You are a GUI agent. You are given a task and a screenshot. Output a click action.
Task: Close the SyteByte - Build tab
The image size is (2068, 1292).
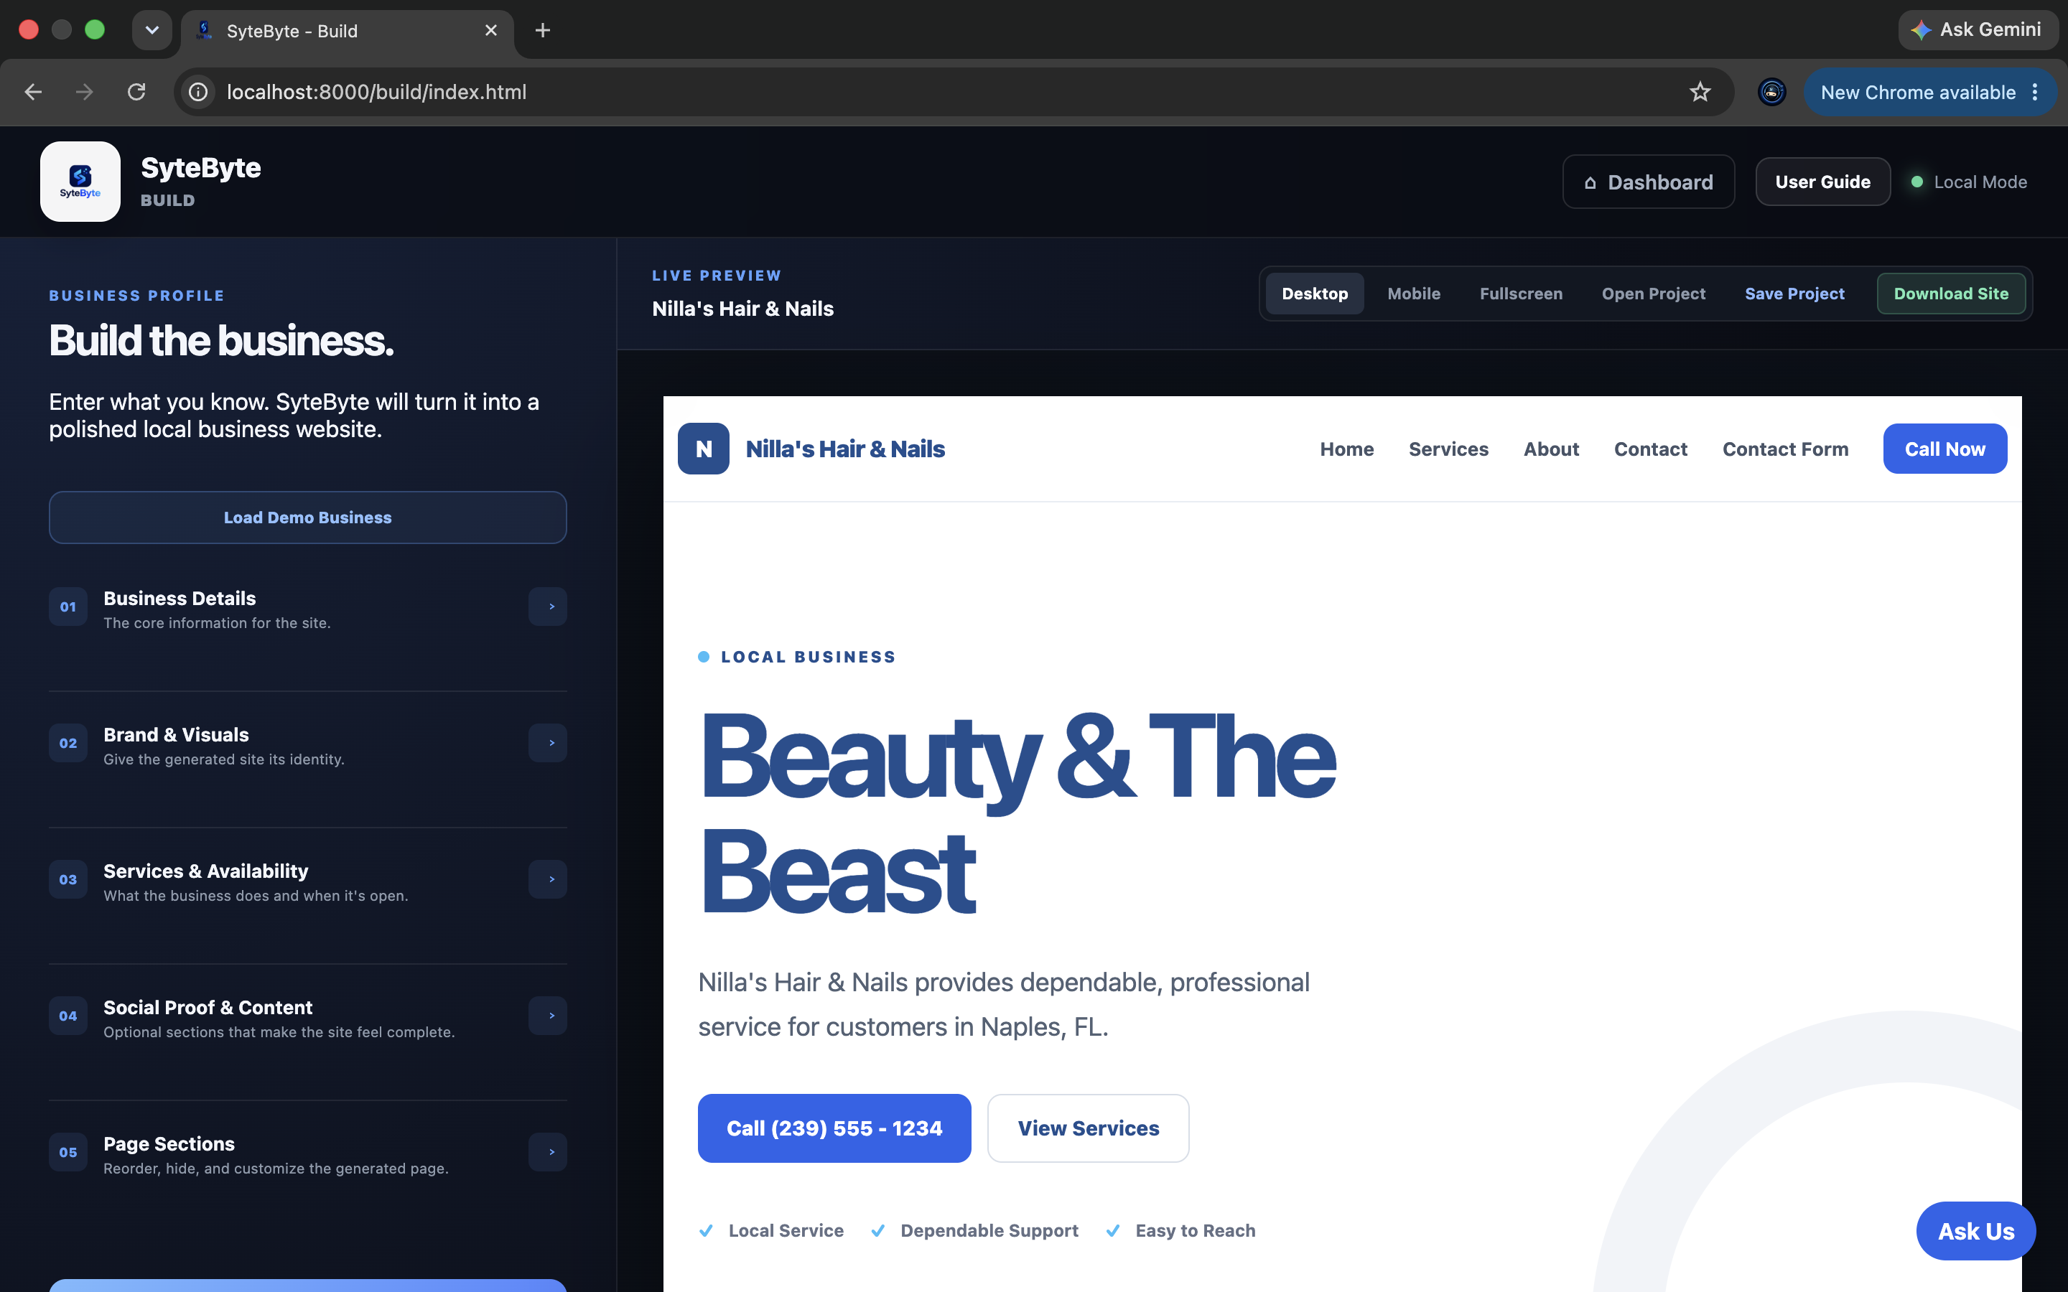(x=491, y=31)
